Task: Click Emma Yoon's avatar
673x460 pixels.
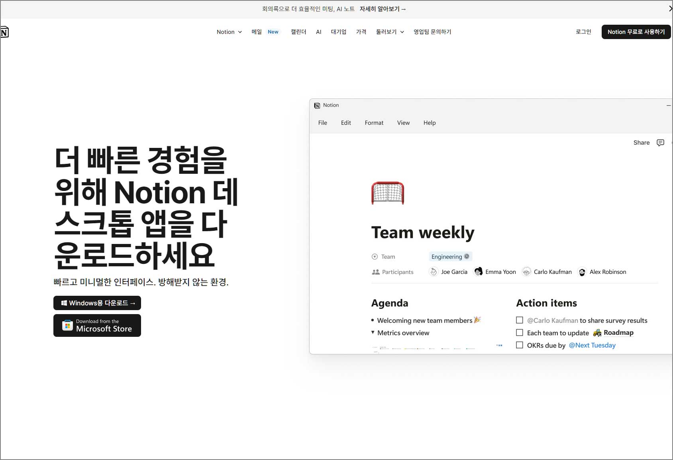Action: pyautogui.click(x=478, y=272)
